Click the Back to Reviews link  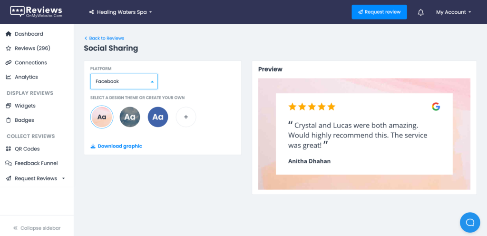click(104, 38)
